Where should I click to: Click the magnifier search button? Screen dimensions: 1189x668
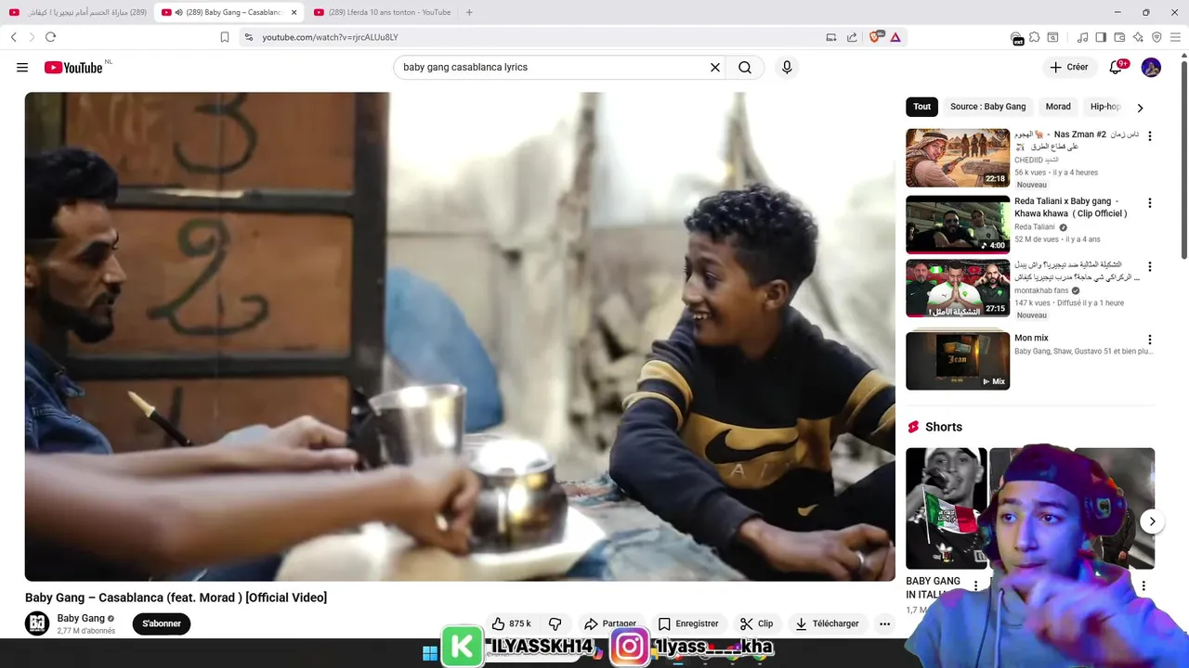pos(745,67)
